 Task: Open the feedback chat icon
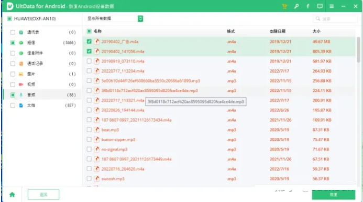(x=320, y=6)
